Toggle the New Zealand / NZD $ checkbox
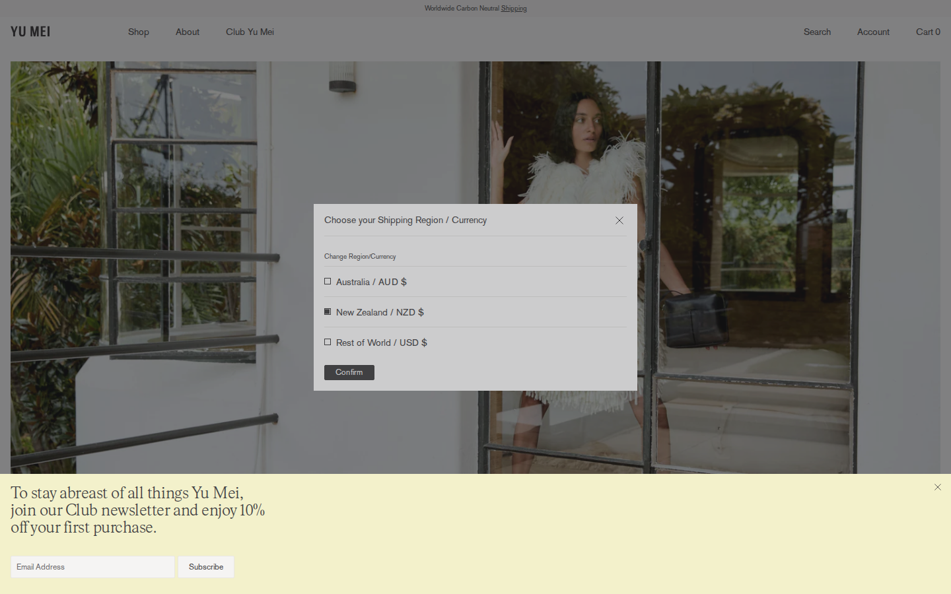This screenshot has height=594, width=951. [x=328, y=312]
